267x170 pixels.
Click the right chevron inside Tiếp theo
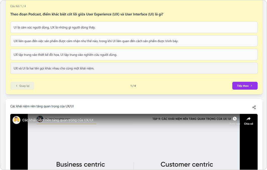251,86
